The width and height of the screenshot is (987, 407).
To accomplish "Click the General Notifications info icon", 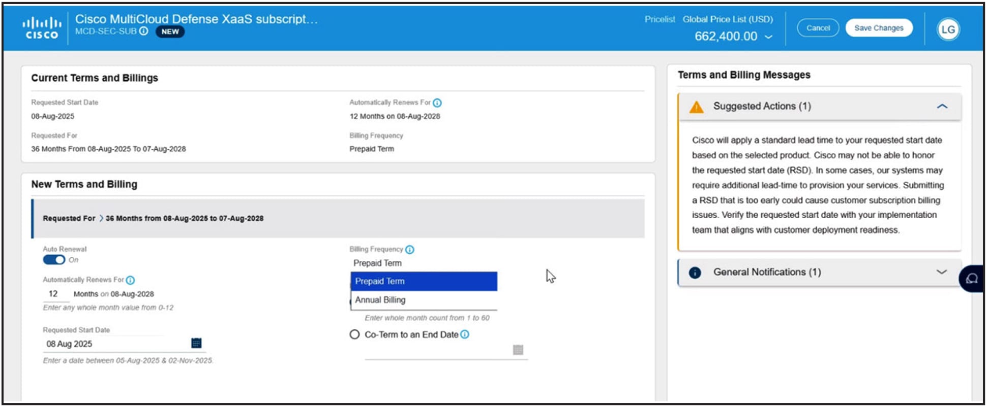I will [695, 273].
